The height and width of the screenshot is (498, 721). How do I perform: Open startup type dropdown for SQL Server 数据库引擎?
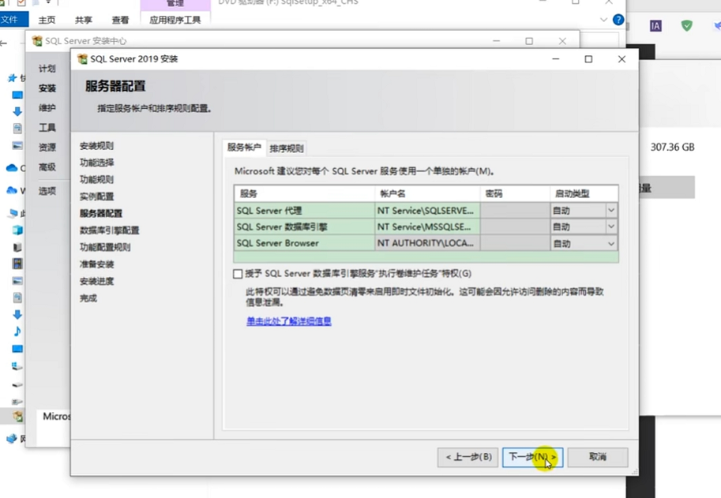611,227
